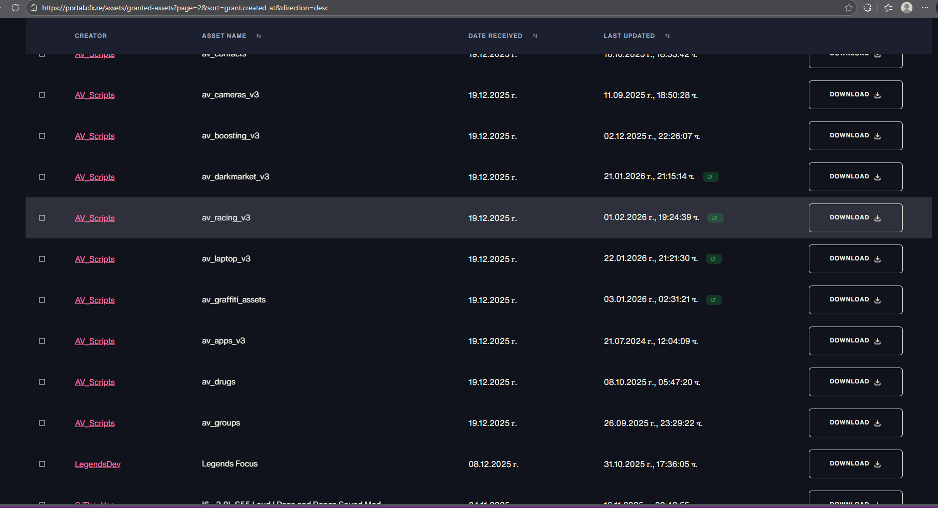Screen dimensions: 938x508
Task: Sort by Last Updated arrows icon
Action: [x=667, y=36]
